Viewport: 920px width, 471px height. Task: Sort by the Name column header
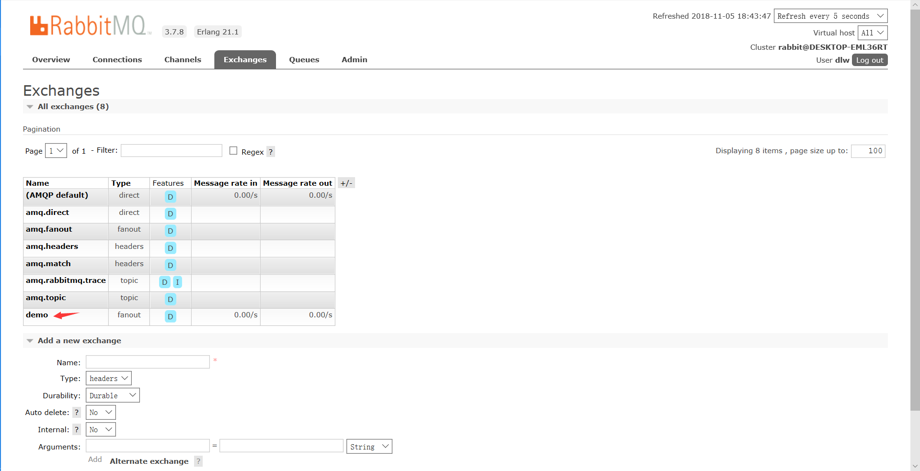point(37,183)
